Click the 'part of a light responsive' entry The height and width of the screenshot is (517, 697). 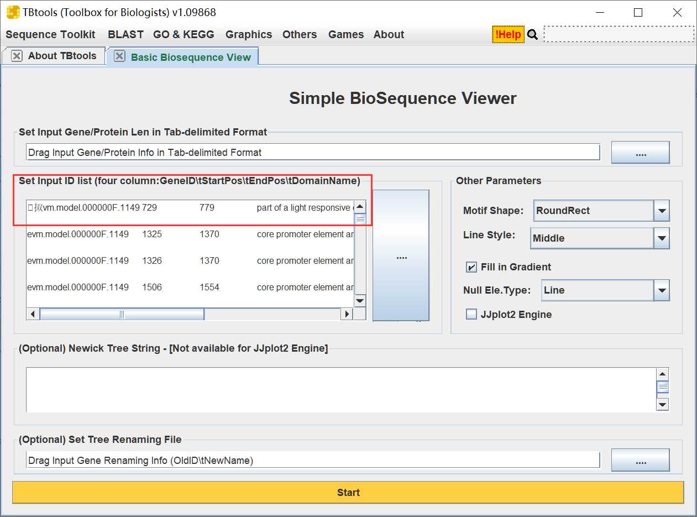(305, 208)
